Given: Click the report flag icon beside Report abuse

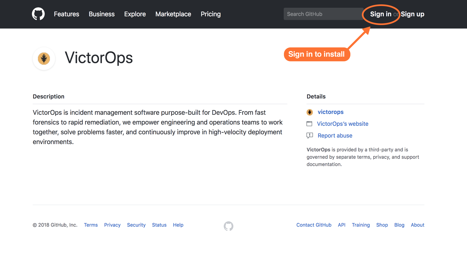Looking at the screenshot, I should tap(310, 135).
